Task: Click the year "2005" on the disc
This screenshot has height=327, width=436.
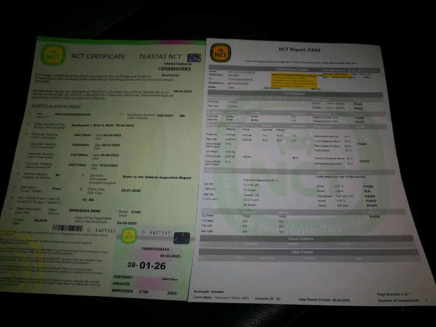Action: pos(173,293)
